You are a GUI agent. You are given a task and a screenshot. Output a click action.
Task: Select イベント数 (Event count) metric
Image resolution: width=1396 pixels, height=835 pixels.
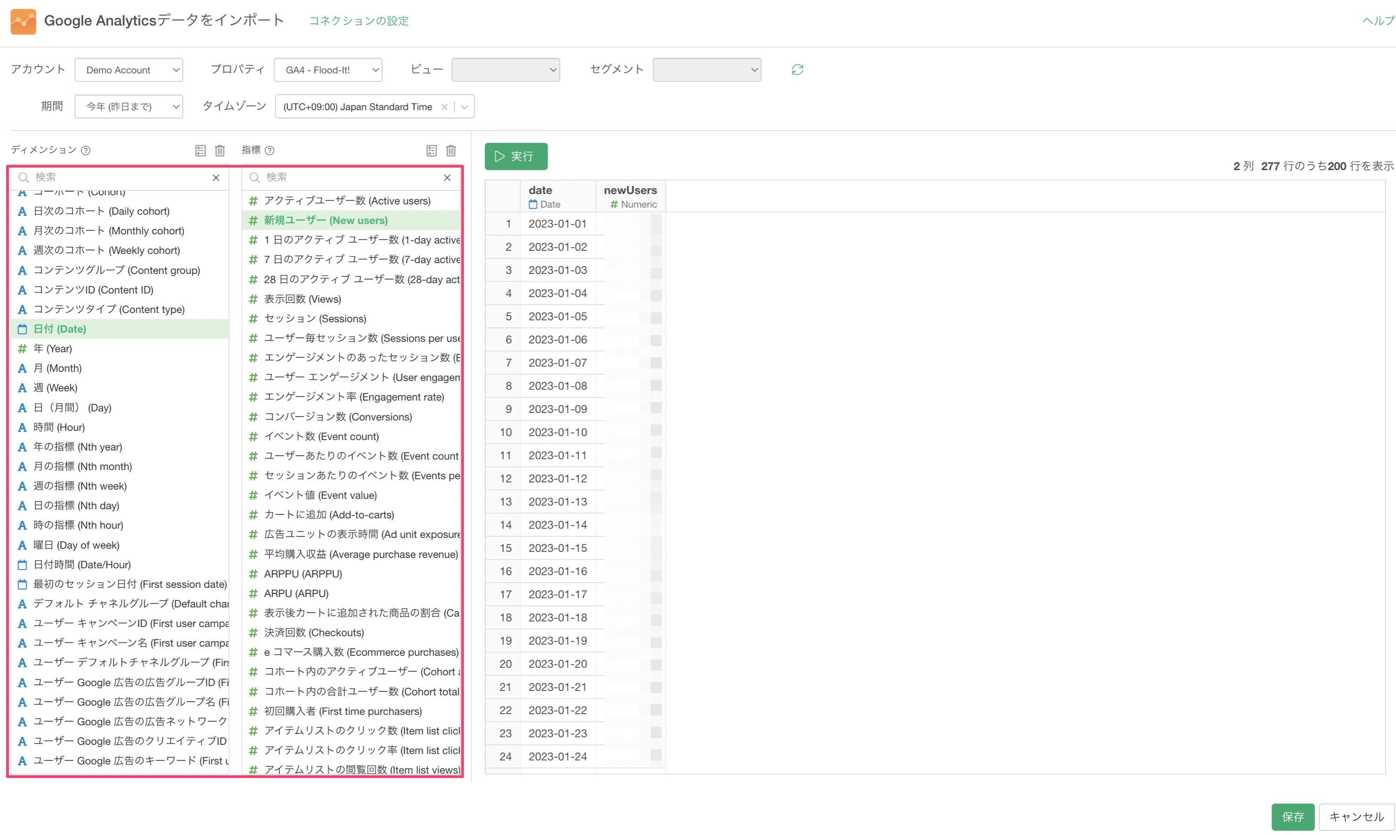click(x=352, y=437)
